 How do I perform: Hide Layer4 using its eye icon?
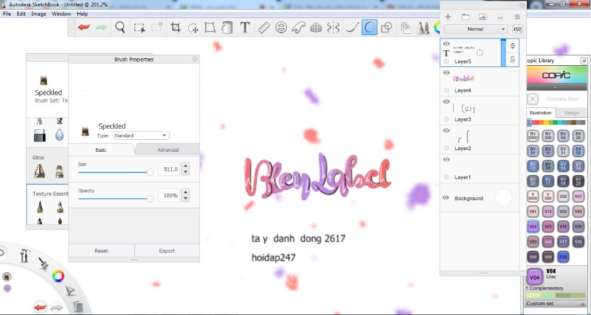coord(446,73)
